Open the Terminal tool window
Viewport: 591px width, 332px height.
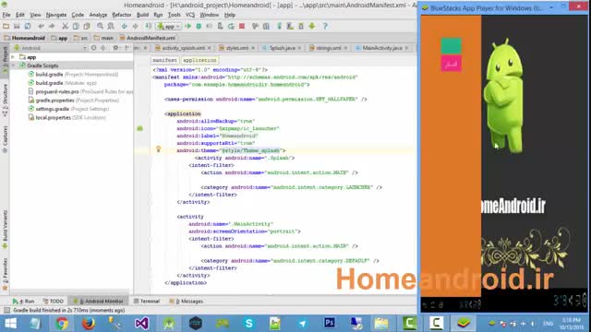click(x=147, y=302)
